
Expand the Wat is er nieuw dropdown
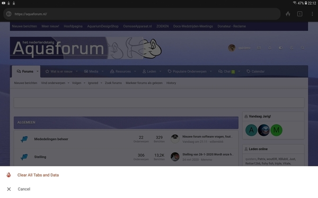(77, 71)
